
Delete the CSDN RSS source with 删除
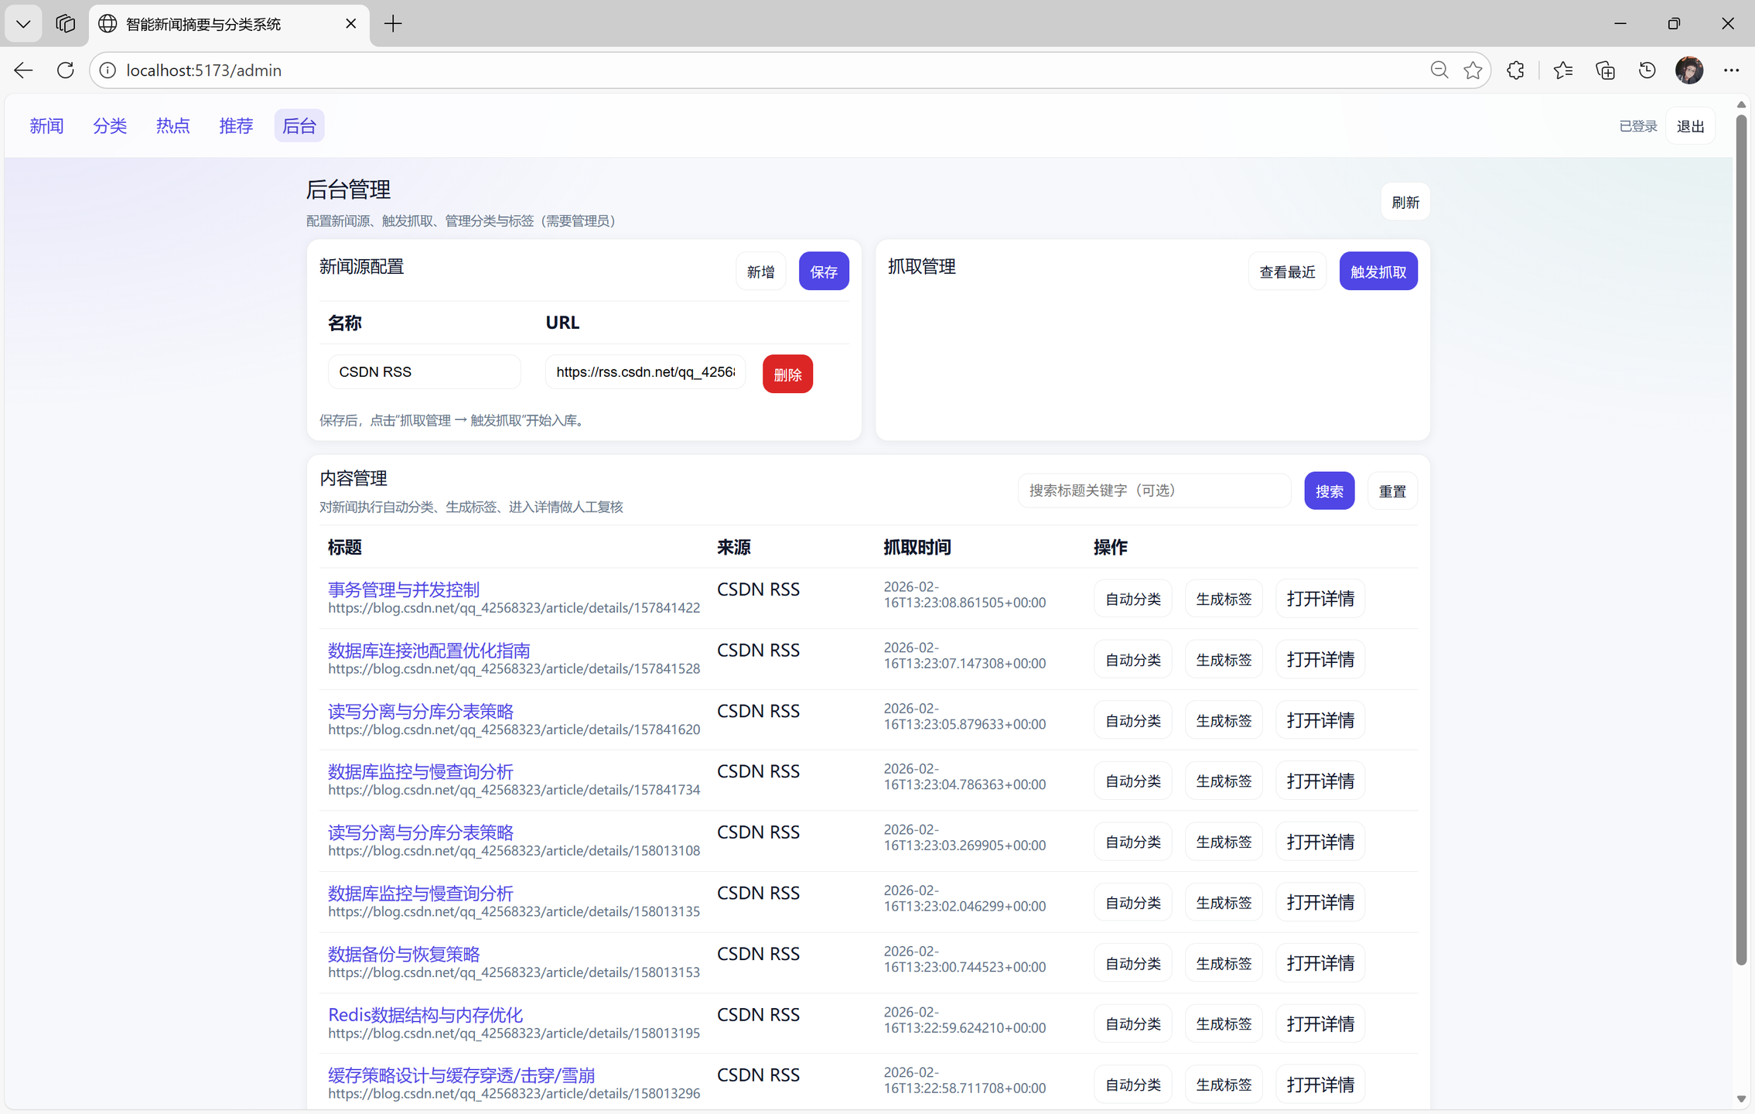[787, 374]
